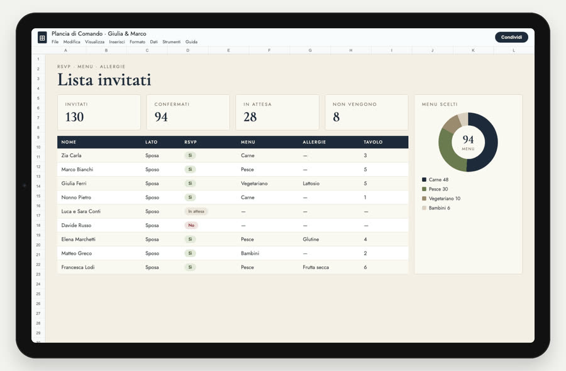
Task: Open the Formato menu
Action: point(137,42)
